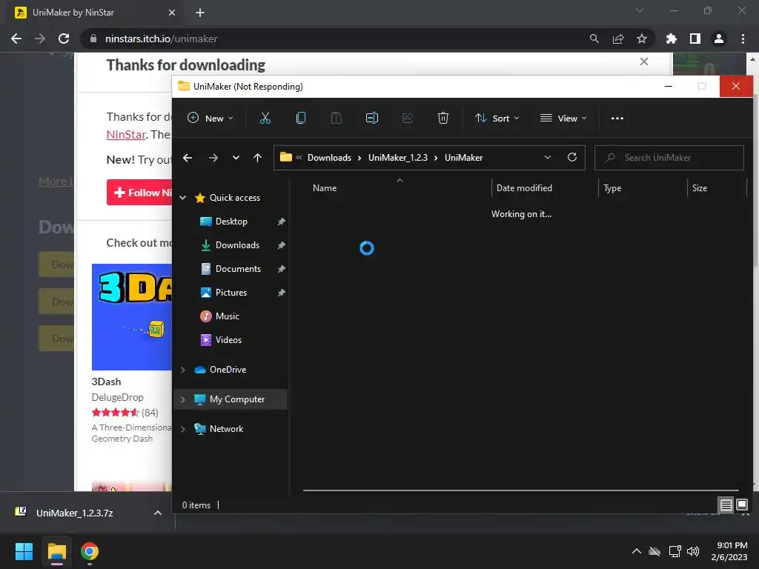Click the Search UniMaker field
The height and width of the screenshot is (569, 759).
tap(669, 158)
